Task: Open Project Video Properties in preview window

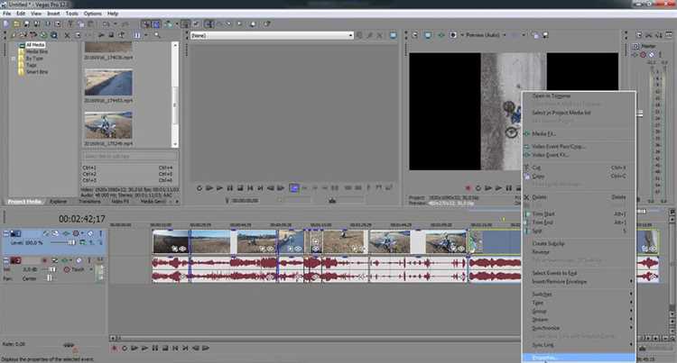Action: pyautogui.click(x=415, y=35)
